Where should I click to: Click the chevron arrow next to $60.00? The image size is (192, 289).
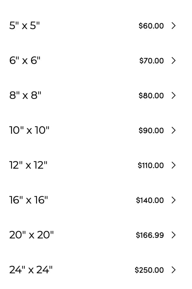pos(173,26)
